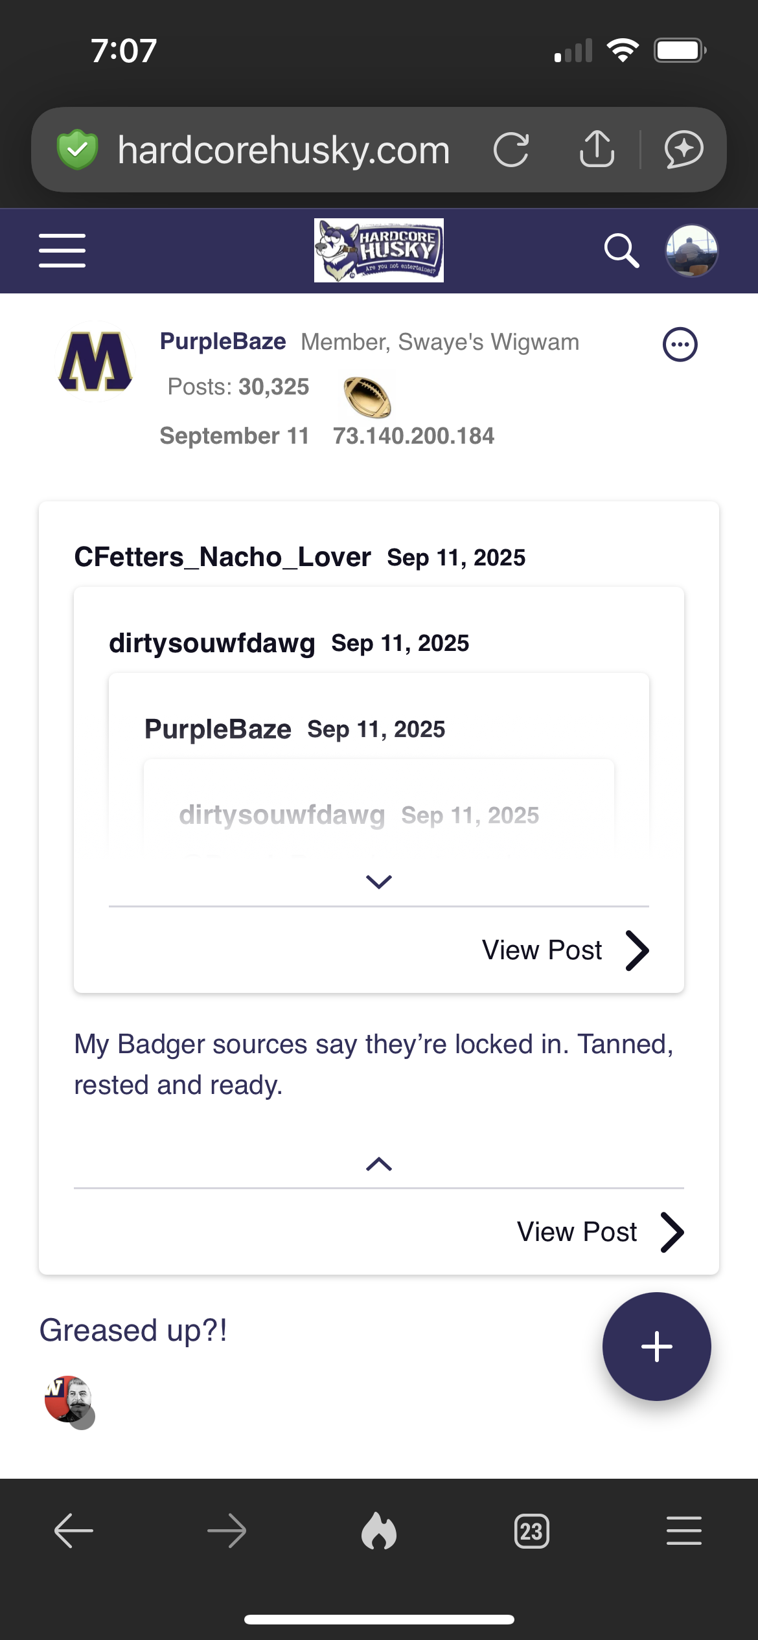Tap the search magnifier icon

tap(621, 251)
